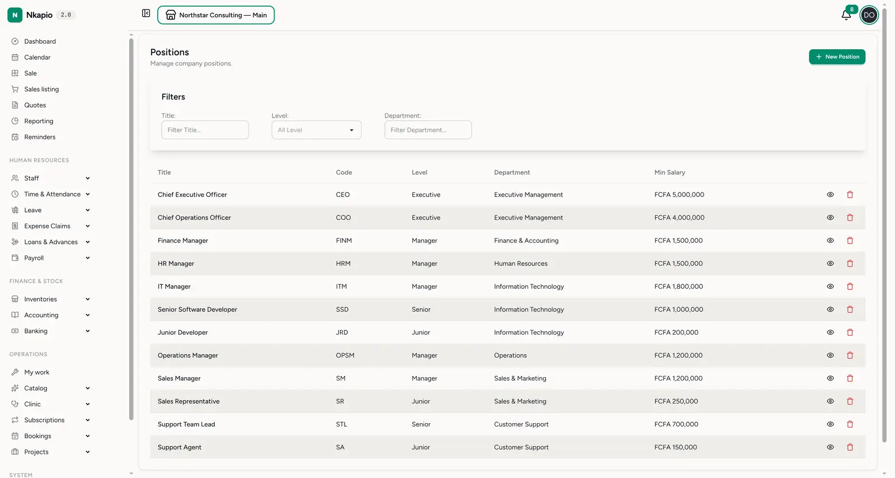The image size is (895, 478).
Task: Click the Nkapio logo icon
Action: click(15, 15)
